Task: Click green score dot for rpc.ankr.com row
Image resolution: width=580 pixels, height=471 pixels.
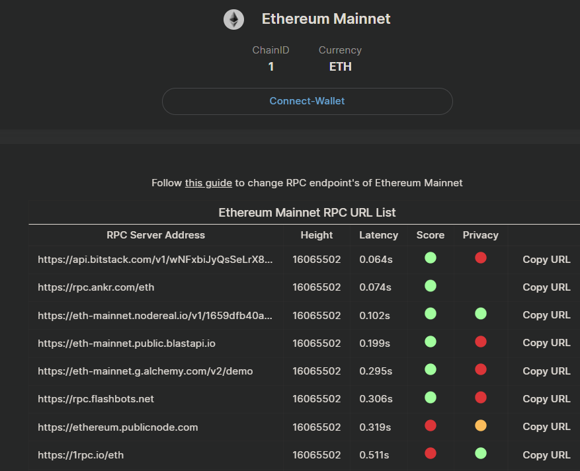Action: 430,285
